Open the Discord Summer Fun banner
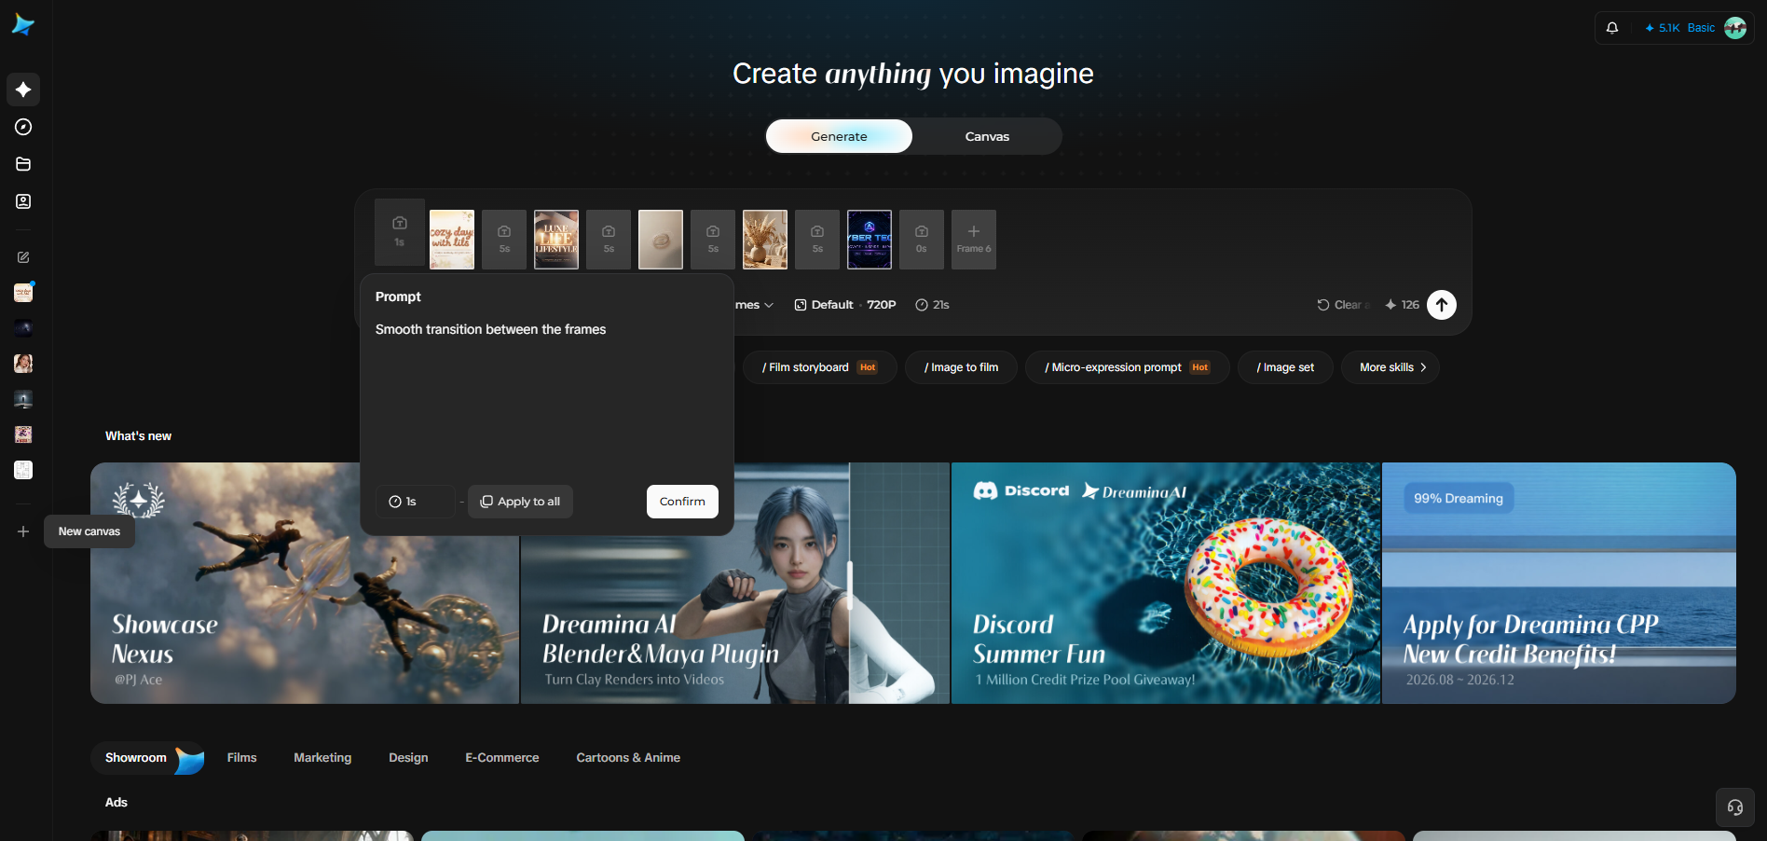The width and height of the screenshot is (1767, 841). (1165, 583)
